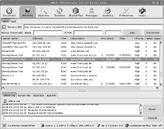This screenshot has width=164, height=129.
Task: Click the server list URL field
Action: pyautogui.click(x=93, y=27)
